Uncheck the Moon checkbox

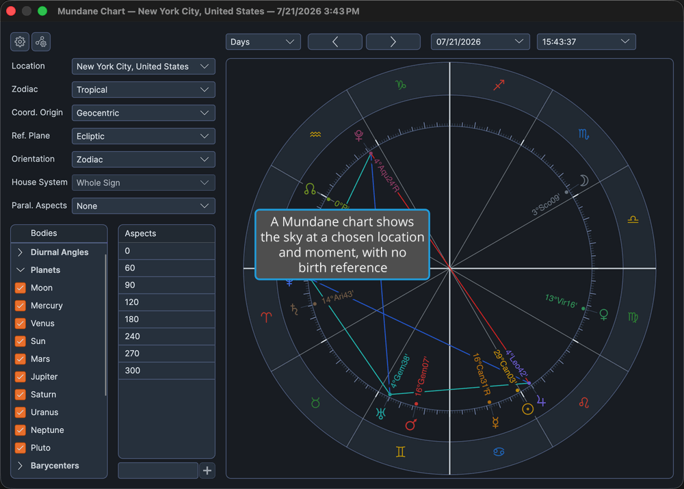click(20, 288)
